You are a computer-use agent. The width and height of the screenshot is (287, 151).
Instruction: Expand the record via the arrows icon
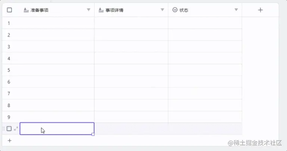(x=16, y=129)
